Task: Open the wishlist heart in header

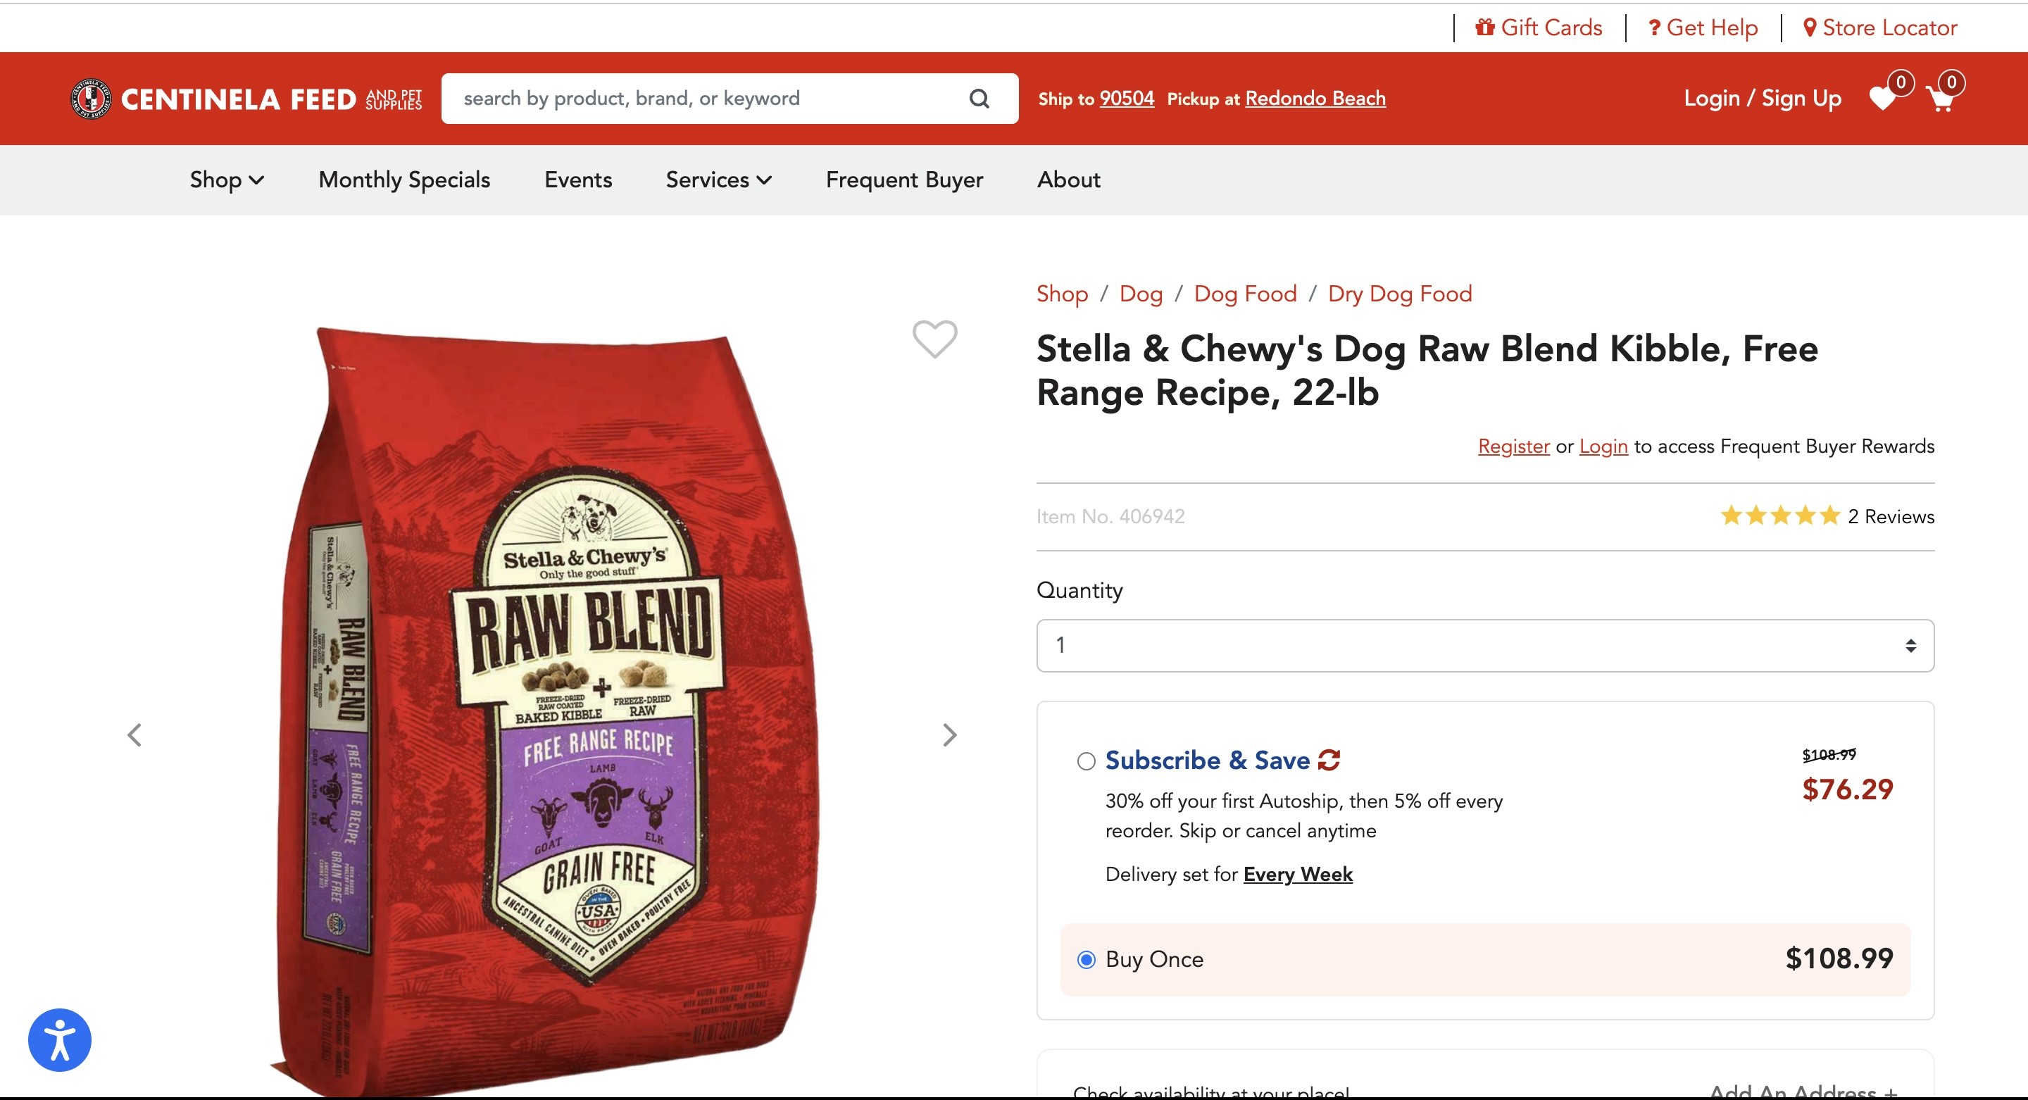Action: (1882, 99)
